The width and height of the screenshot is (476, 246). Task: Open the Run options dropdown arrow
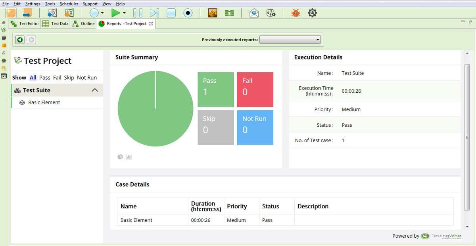[x=124, y=13]
